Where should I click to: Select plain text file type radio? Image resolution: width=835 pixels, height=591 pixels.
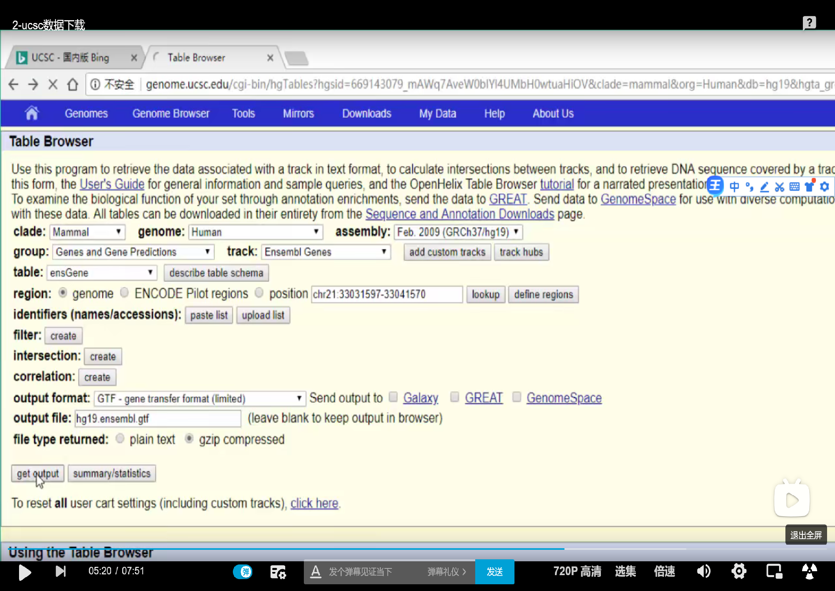coord(120,438)
